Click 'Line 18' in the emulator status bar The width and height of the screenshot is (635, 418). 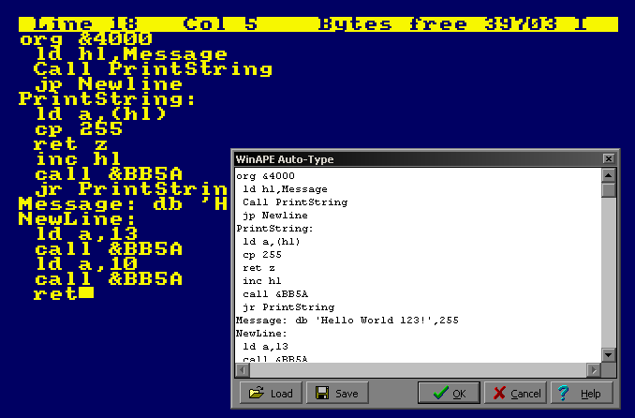point(85,24)
